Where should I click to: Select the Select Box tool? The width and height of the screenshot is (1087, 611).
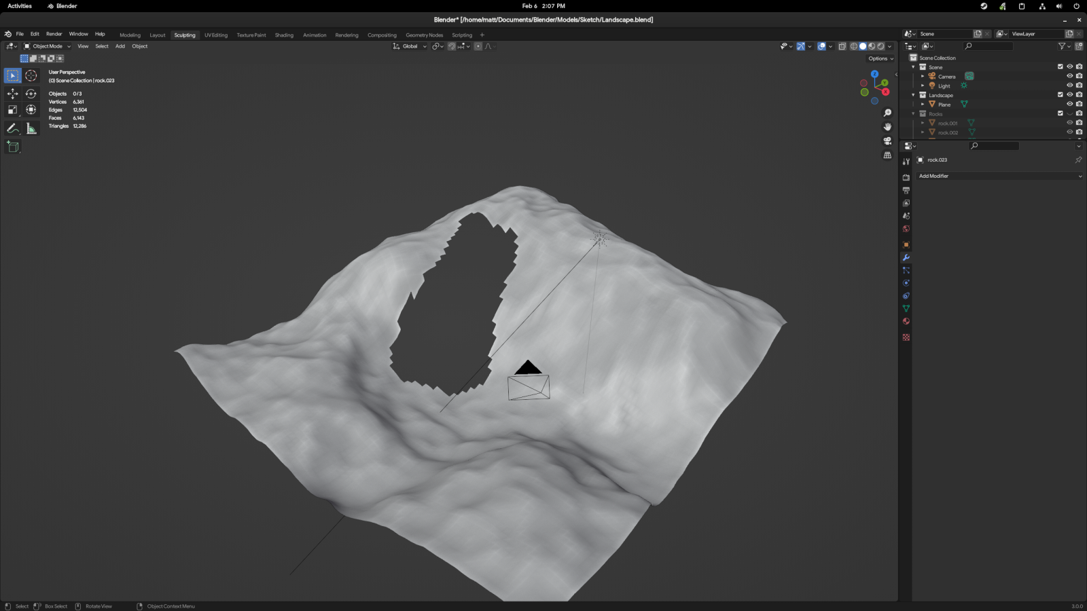click(13, 75)
